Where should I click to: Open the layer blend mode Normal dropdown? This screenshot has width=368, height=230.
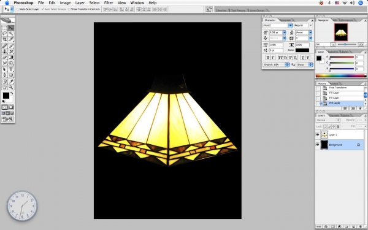click(328, 120)
